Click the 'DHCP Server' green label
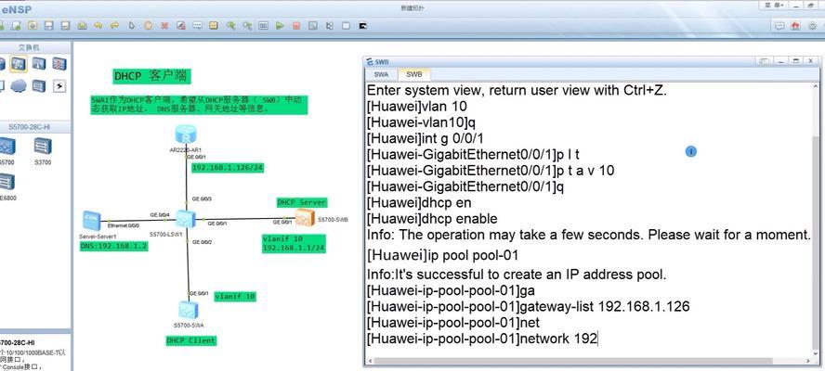This screenshot has height=371, width=825. coord(302,202)
